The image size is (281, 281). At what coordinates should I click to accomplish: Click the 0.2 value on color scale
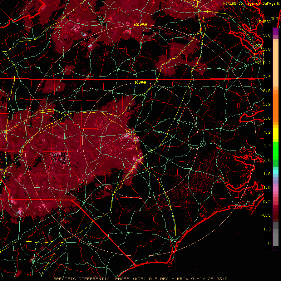267,201
